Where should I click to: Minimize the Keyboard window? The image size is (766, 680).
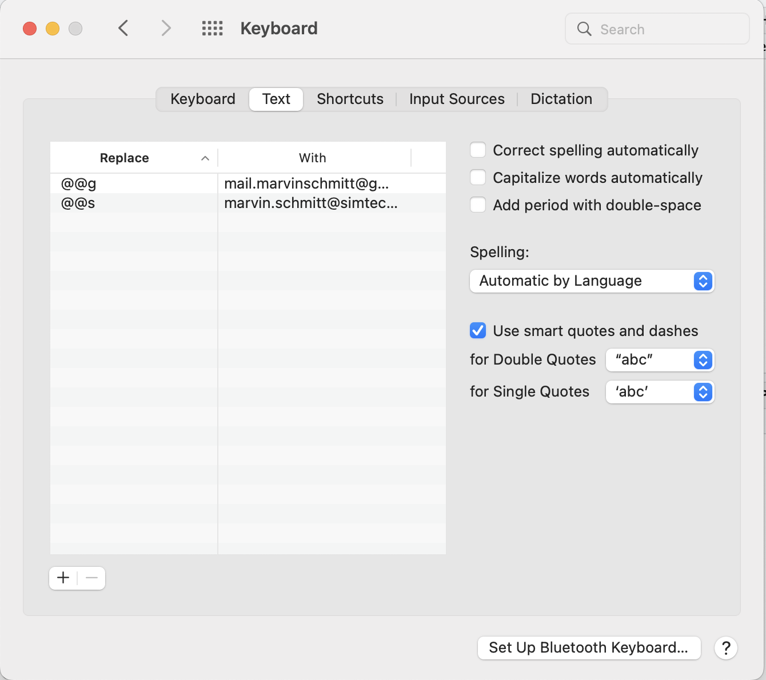click(x=53, y=29)
